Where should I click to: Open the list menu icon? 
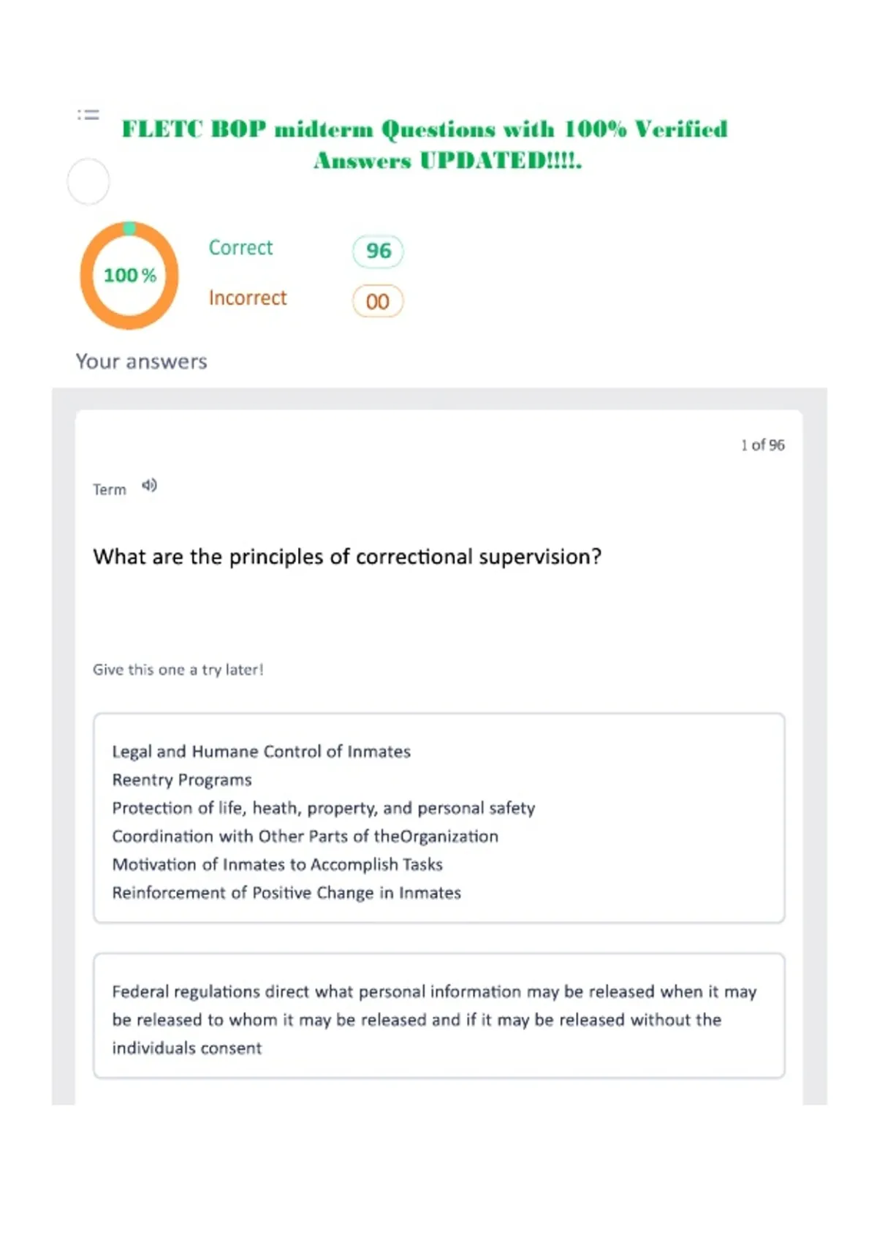click(88, 115)
